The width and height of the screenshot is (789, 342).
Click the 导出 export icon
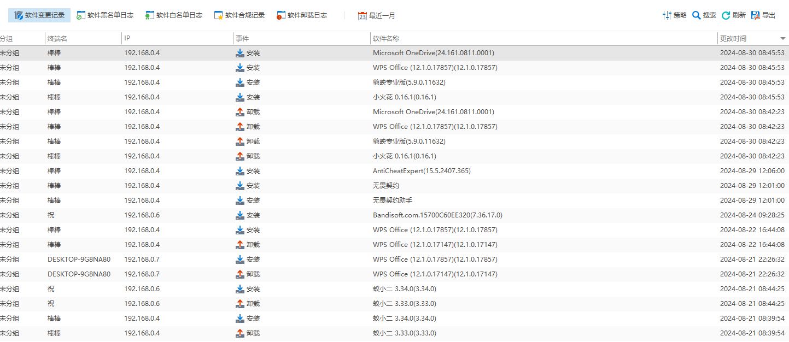tap(756, 15)
